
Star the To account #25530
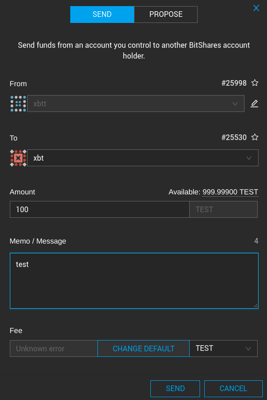255,137
